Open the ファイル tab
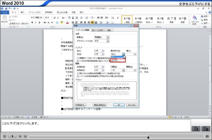The width and height of the screenshot is (212, 140). [5, 12]
